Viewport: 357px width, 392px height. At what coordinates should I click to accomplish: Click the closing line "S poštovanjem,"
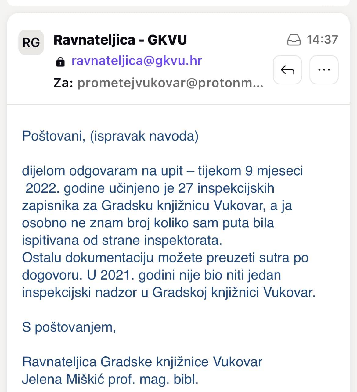69,327
